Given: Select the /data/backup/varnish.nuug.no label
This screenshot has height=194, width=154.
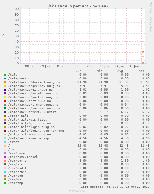Looking at the screenshot, I should pyautogui.click(x=34, y=108).
